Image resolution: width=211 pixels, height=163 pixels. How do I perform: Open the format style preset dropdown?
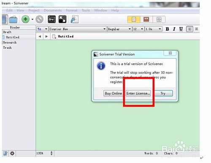point(42,29)
